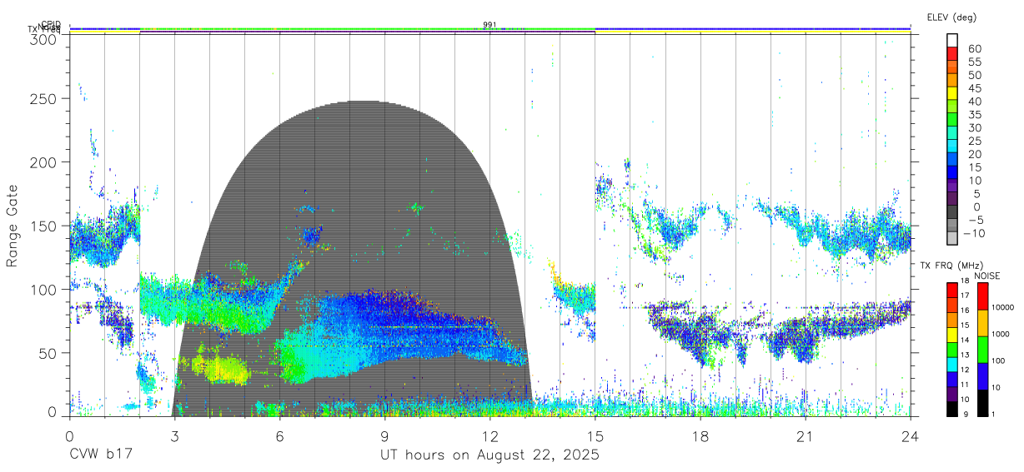1024x472 pixels.
Task: Click the colored CPID strip along the plot top
Action: (489, 29)
